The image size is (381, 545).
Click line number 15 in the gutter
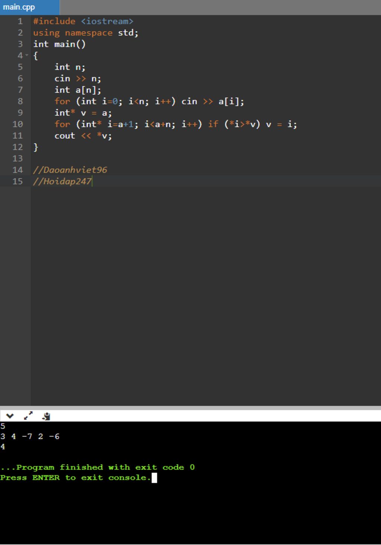pos(17,181)
